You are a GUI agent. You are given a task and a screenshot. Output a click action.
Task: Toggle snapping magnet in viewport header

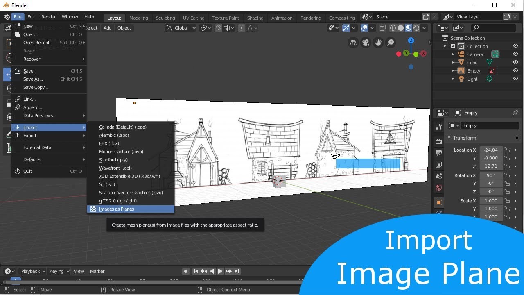tap(219, 28)
